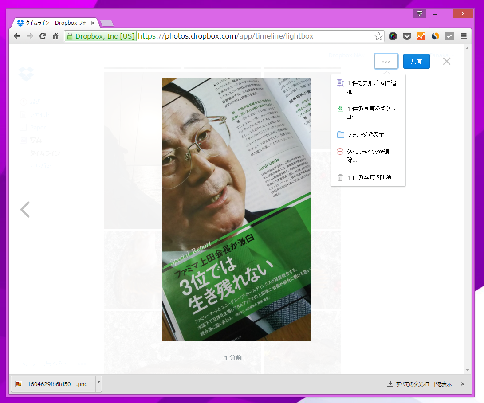484x403 pixels.
Task: Click the blue 共有 share button
Action: 417,61
